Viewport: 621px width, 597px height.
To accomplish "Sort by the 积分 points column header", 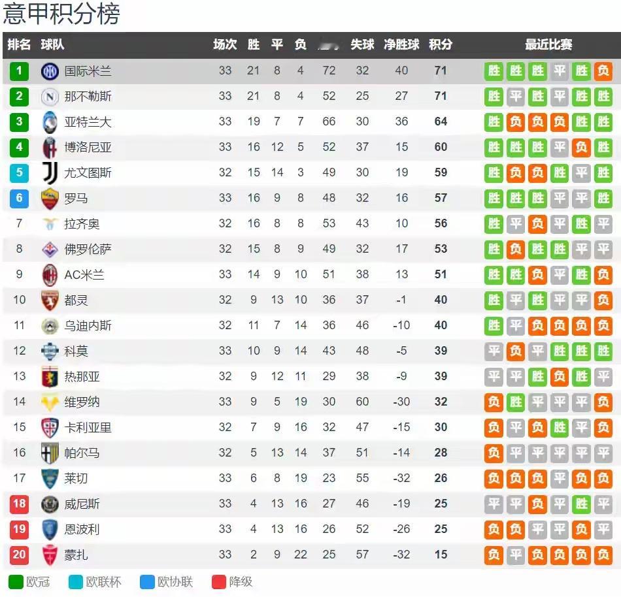I will pos(441,44).
